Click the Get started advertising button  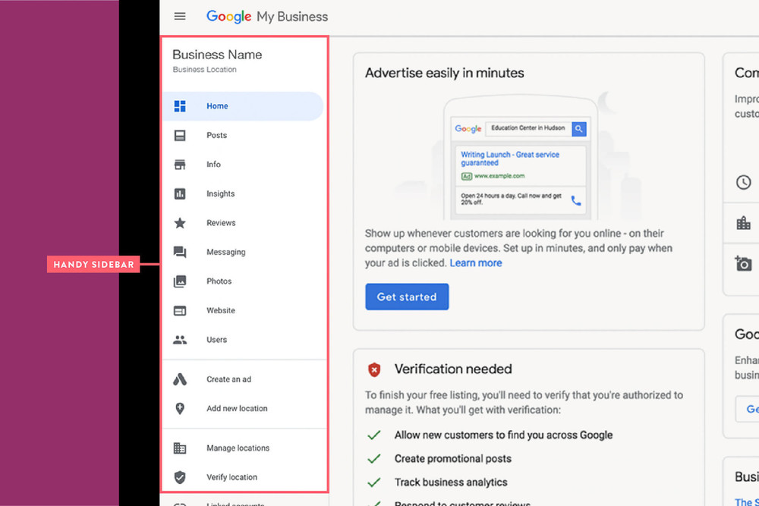407,297
